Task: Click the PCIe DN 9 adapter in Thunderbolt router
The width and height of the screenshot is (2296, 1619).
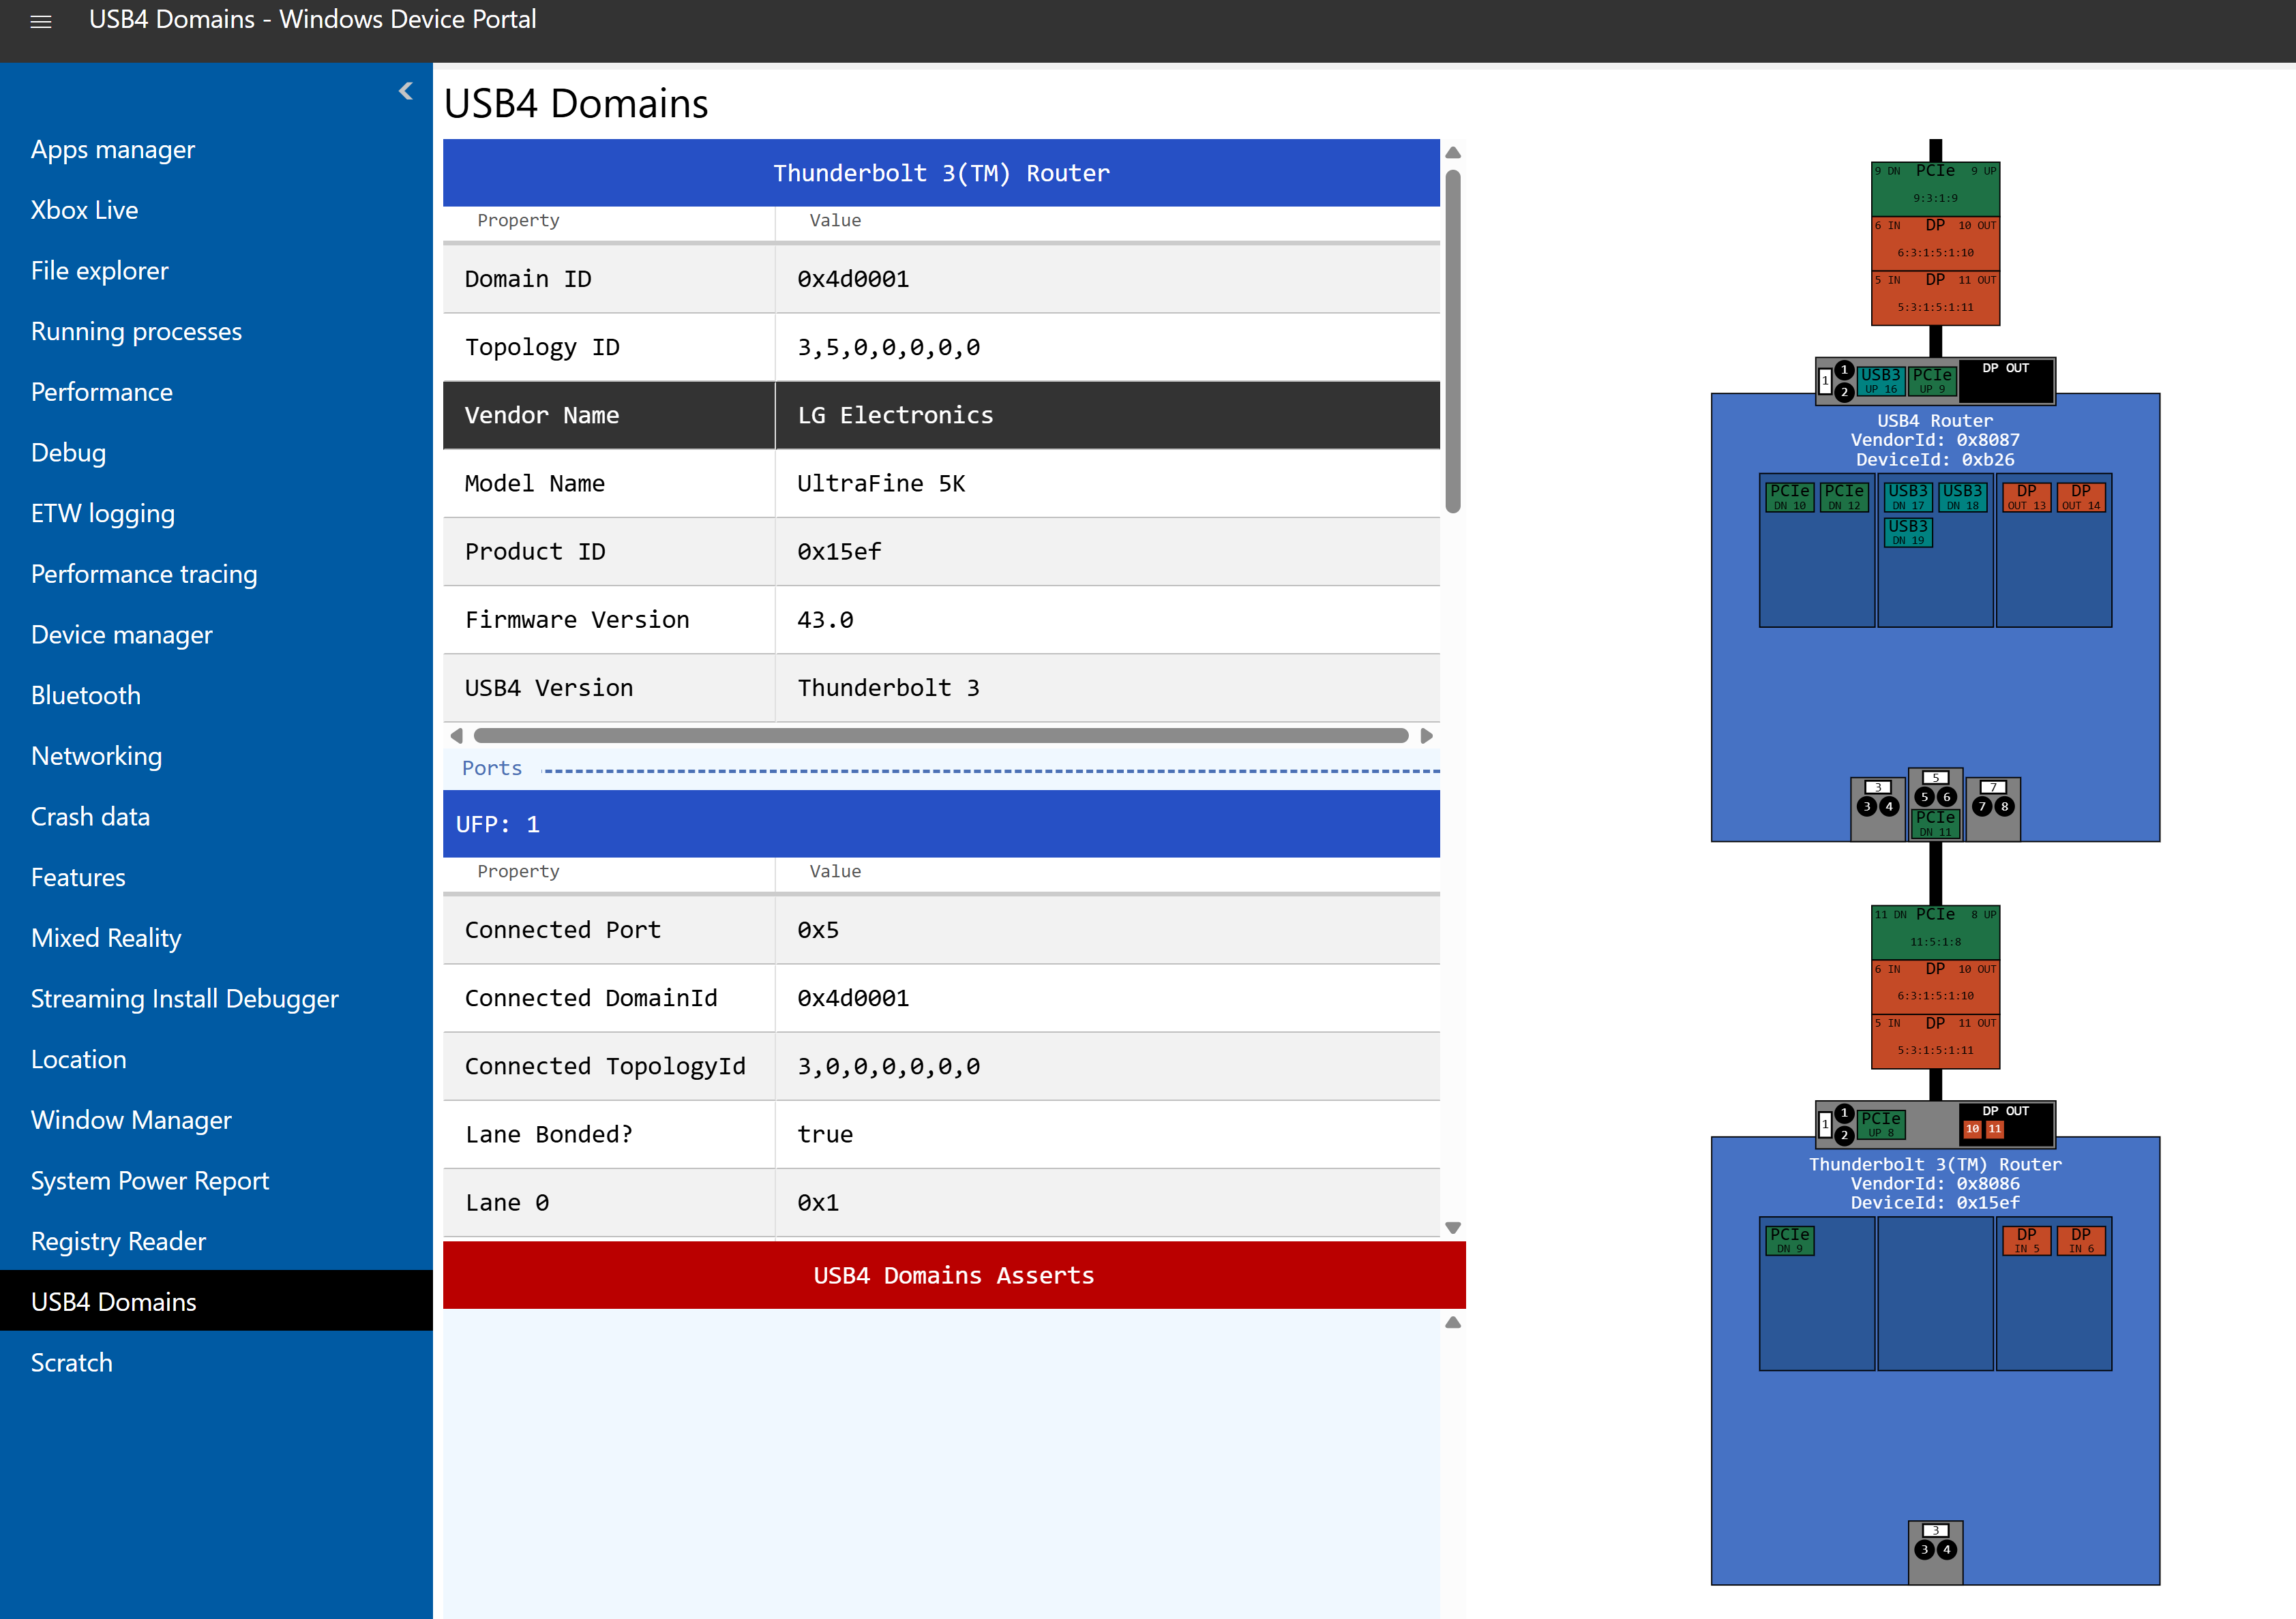Action: (x=1789, y=1240)
